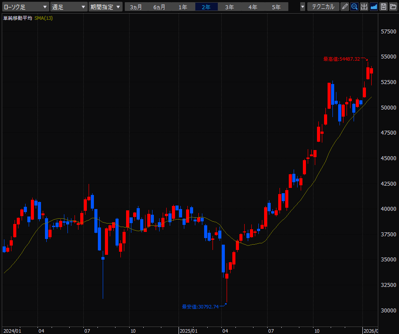Screen dimensions: 399x334
Task: Open the folder load settings icon
Action: pyautogui.click(x=393, y=7)
